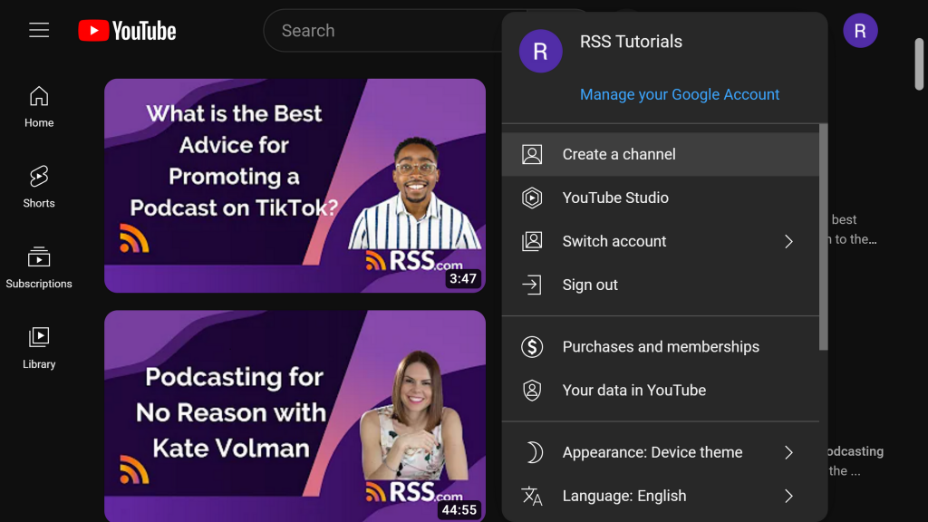928x522 pixels.
Task: Expand the Language submenu arrow
Action: (788, 496)
